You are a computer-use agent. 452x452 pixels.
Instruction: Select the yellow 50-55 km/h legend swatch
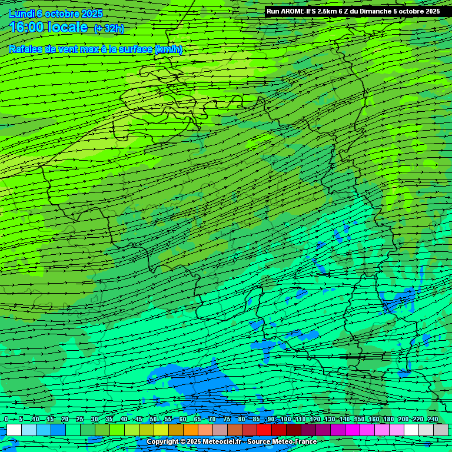161,430
